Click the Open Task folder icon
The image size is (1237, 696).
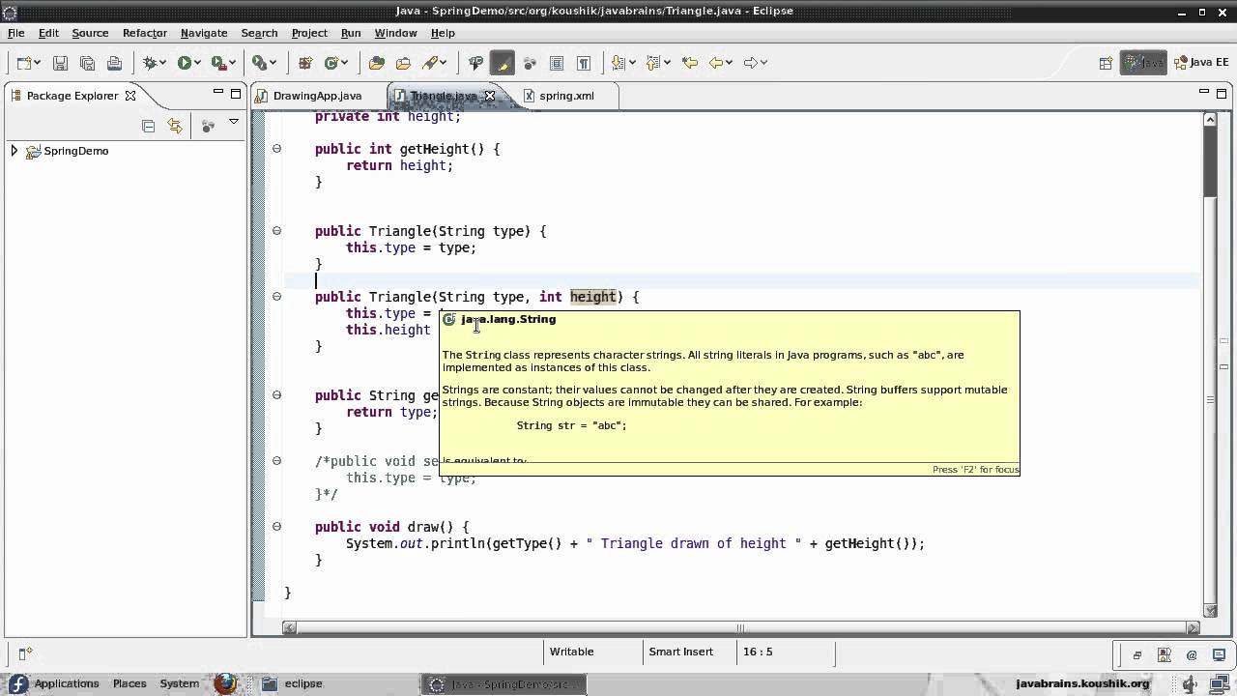click(403, 63)
